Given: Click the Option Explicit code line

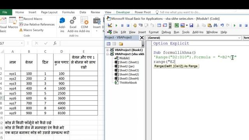Looking at the screenshot, I should pyautogui.click(x=171, y=44).
